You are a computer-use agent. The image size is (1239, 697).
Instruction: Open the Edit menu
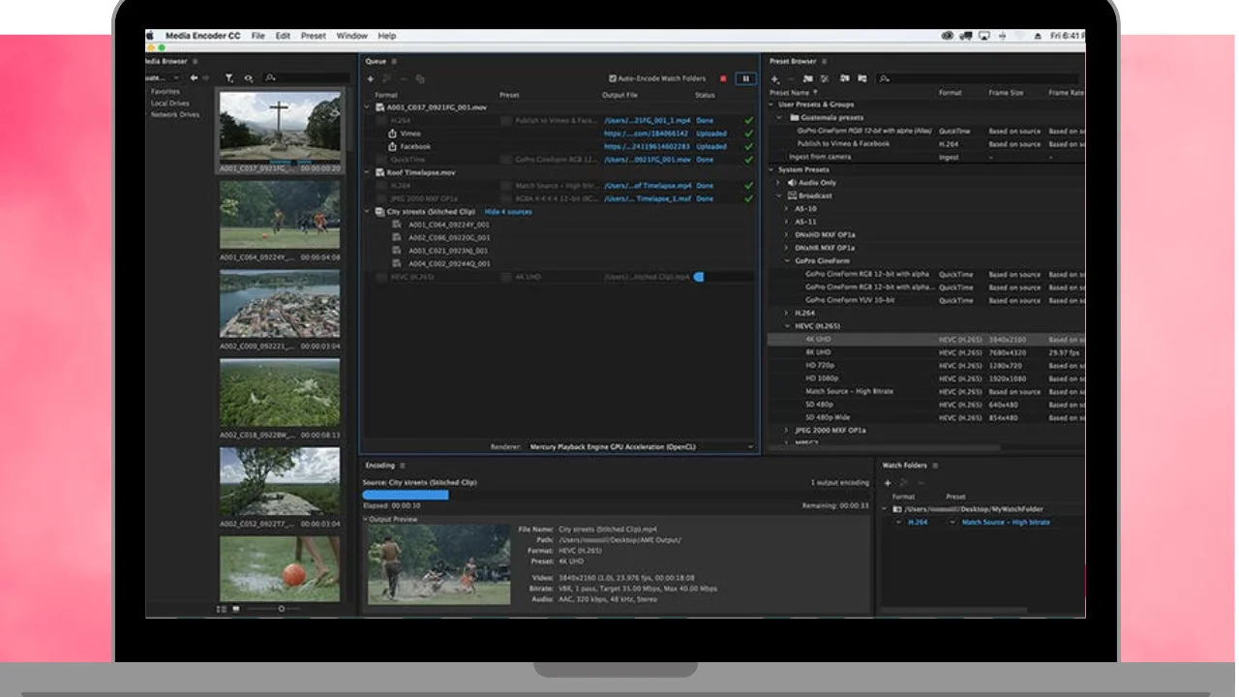[x=283, y=36]
